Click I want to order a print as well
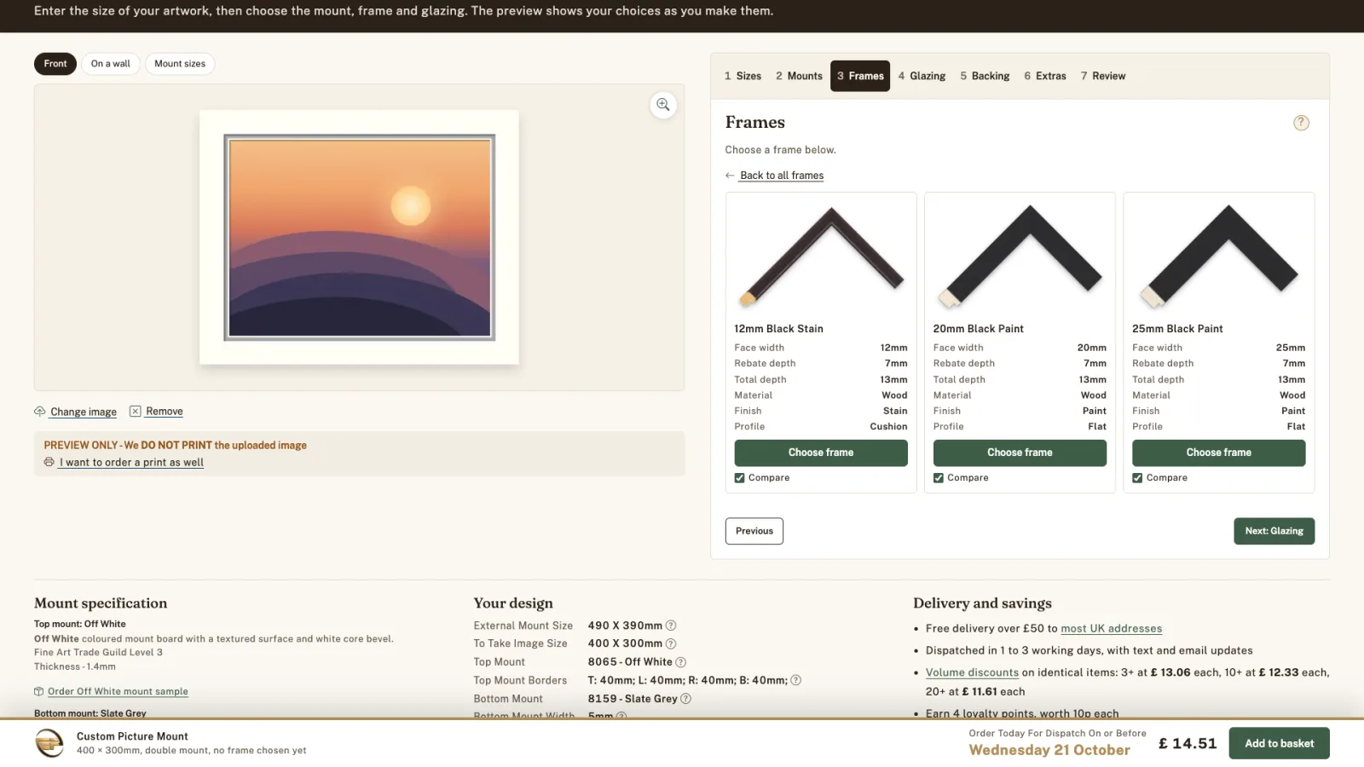This screenshot has width=1364, height=767. point(131,463)
